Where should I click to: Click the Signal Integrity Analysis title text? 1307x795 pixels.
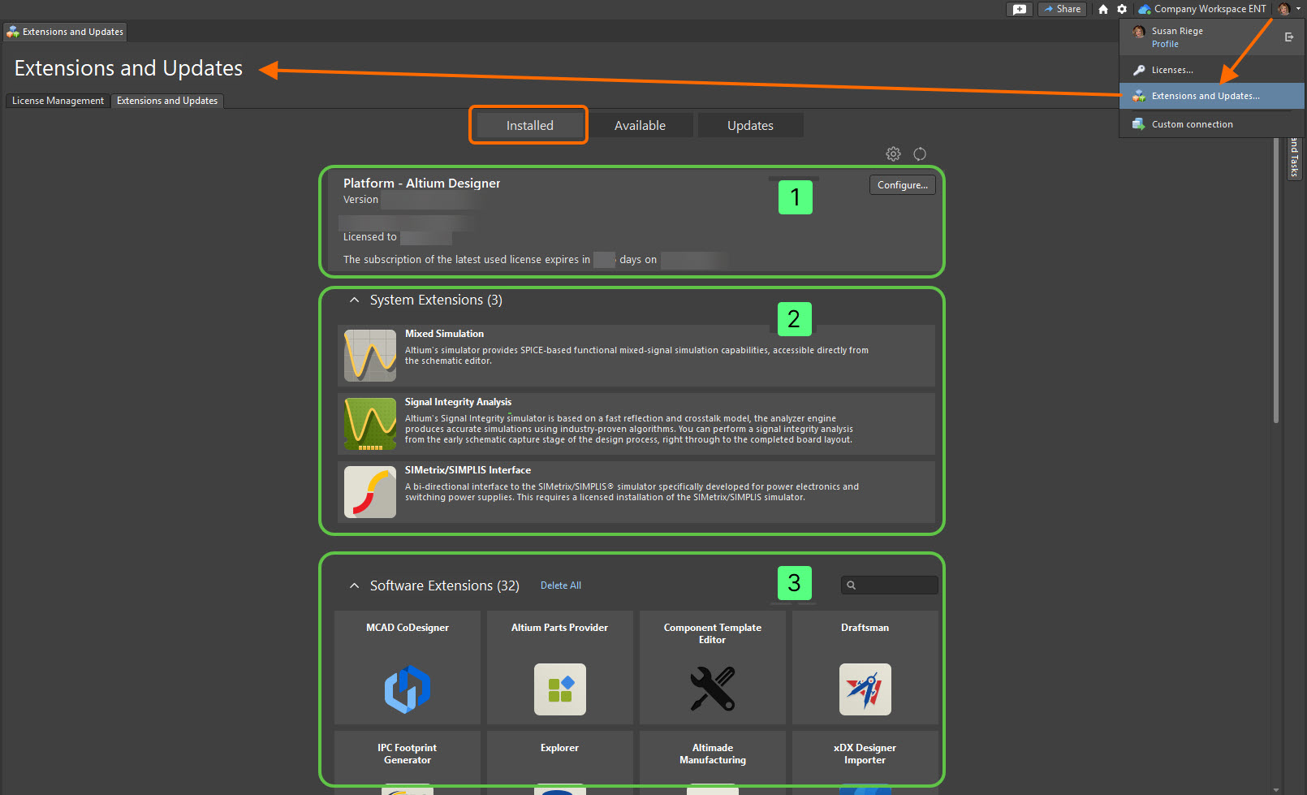click(458, 402)
